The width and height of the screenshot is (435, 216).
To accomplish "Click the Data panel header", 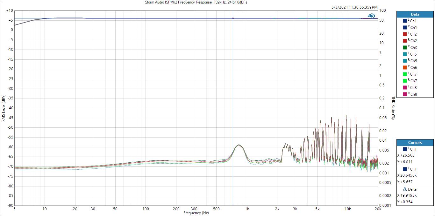I will 415,14.
